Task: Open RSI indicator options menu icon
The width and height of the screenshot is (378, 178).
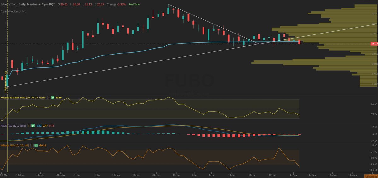Action: [x=49, y=98]
